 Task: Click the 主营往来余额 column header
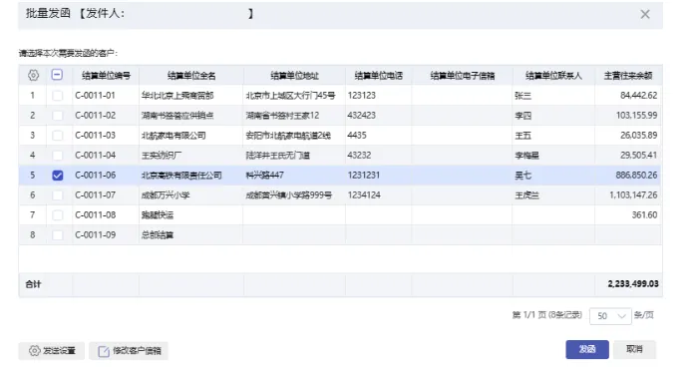pos(628,76)
